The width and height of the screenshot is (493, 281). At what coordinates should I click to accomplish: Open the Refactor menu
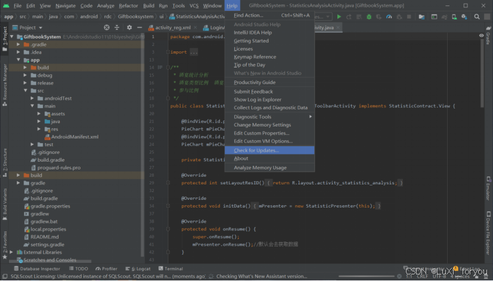tap(128, 5)
